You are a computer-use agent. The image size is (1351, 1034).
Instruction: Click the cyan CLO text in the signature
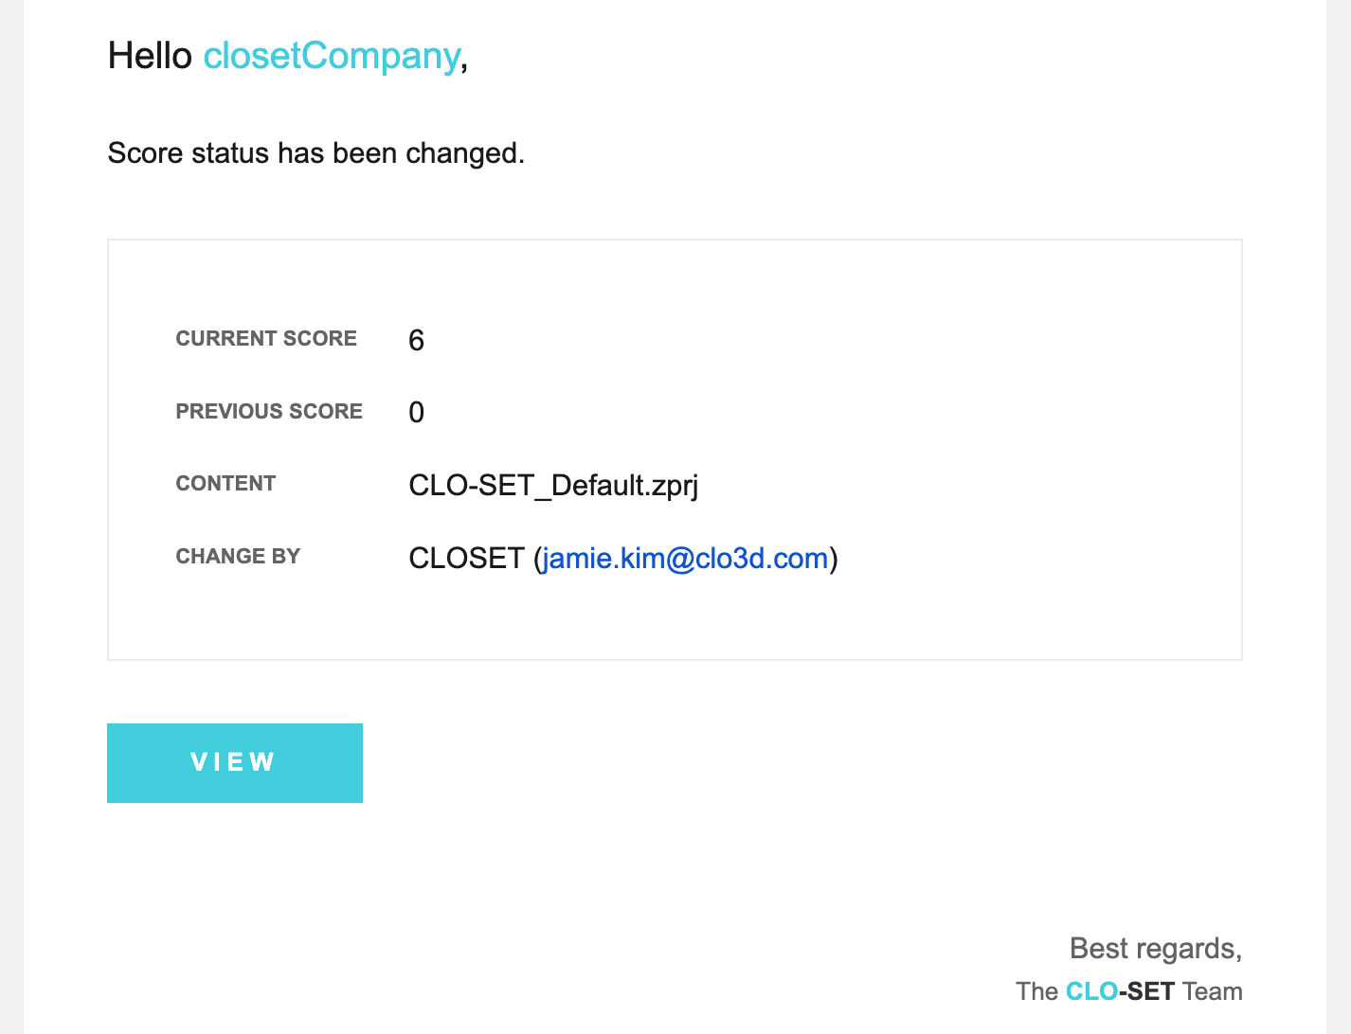coord(1091,991)
